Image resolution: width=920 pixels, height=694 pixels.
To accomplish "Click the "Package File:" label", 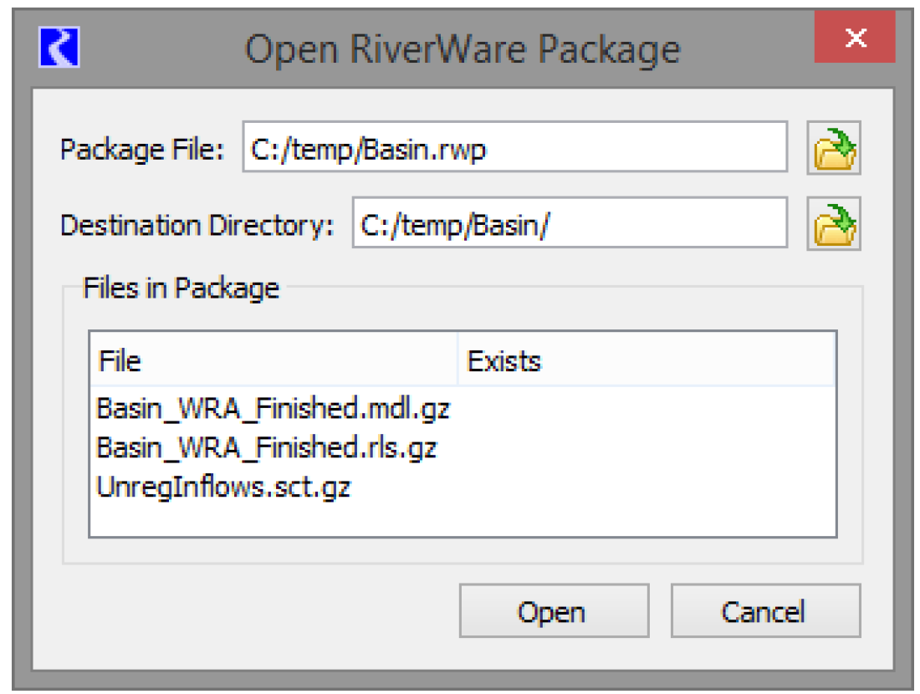I will (142, 150).
